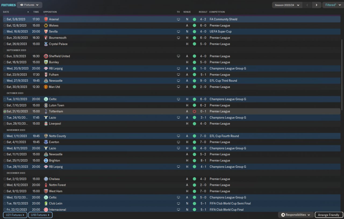
Task: Click the Tottenham club badge icon
Action: click(x=46, y=111)
